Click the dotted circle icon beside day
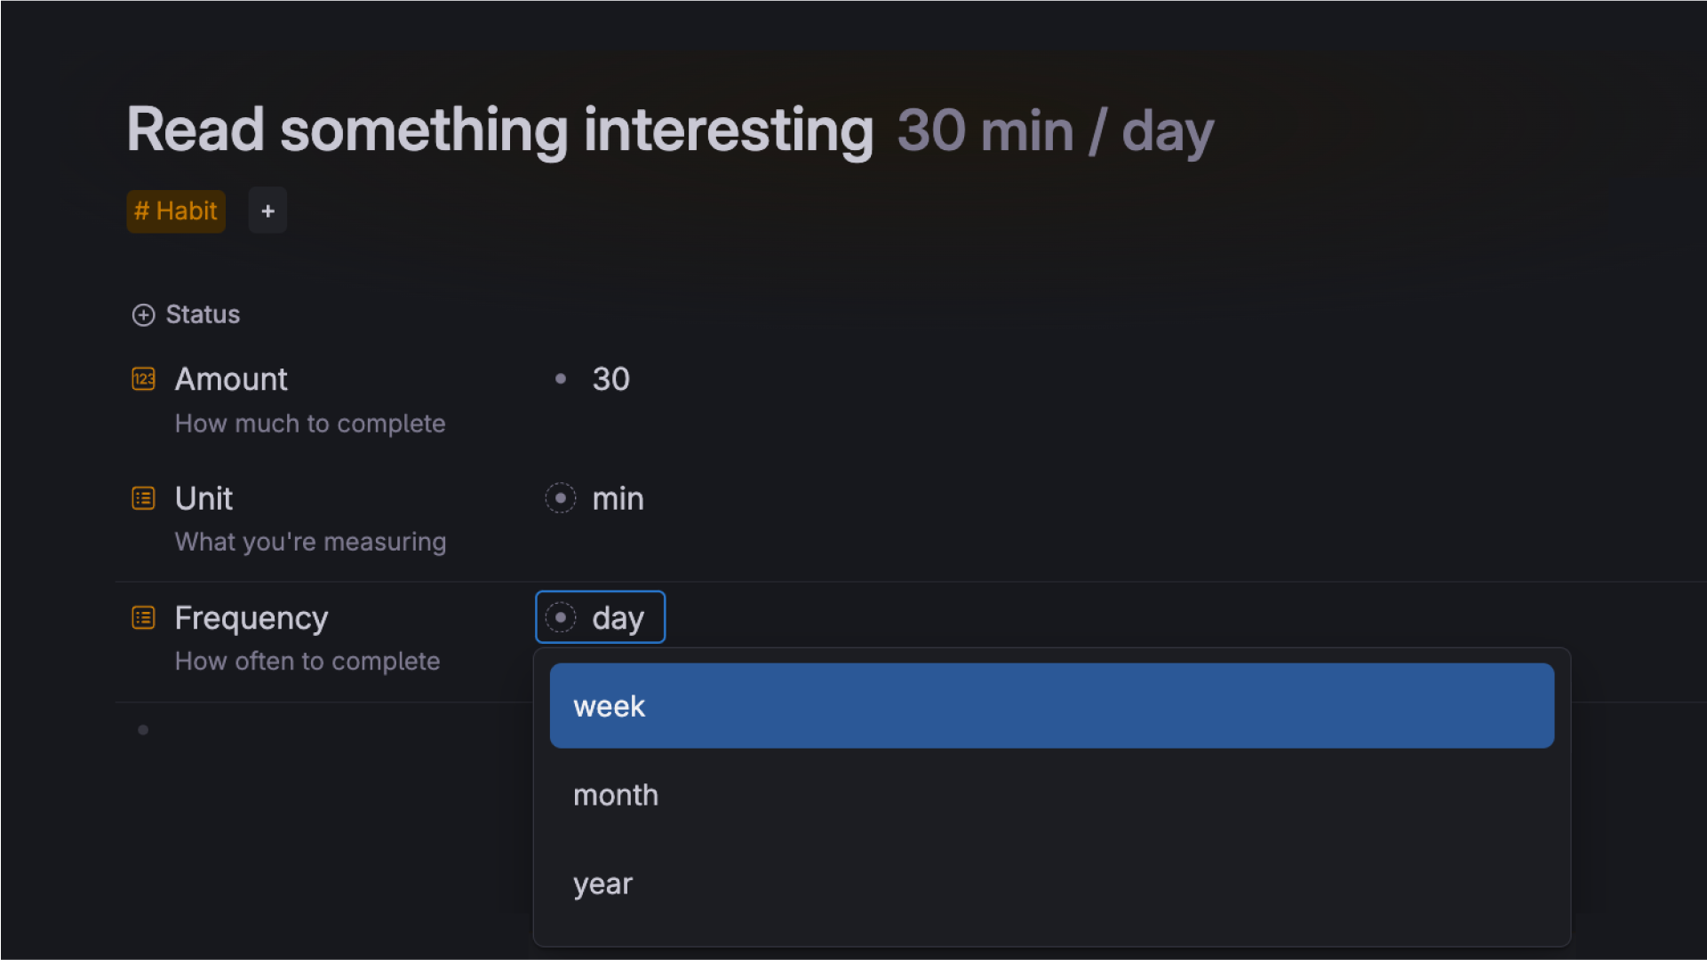The image size is (1707, 960). coord(561,617)
